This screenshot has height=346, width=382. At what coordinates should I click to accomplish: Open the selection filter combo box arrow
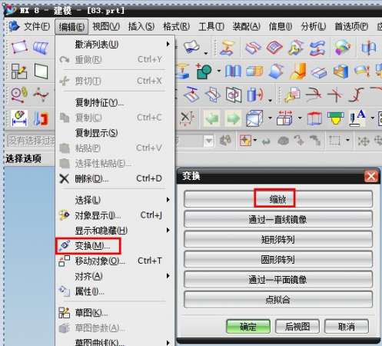click(209, 141)
